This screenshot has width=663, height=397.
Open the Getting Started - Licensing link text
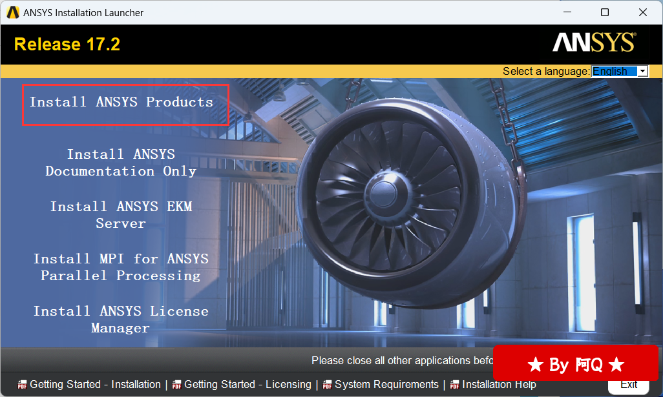[247, 385]
